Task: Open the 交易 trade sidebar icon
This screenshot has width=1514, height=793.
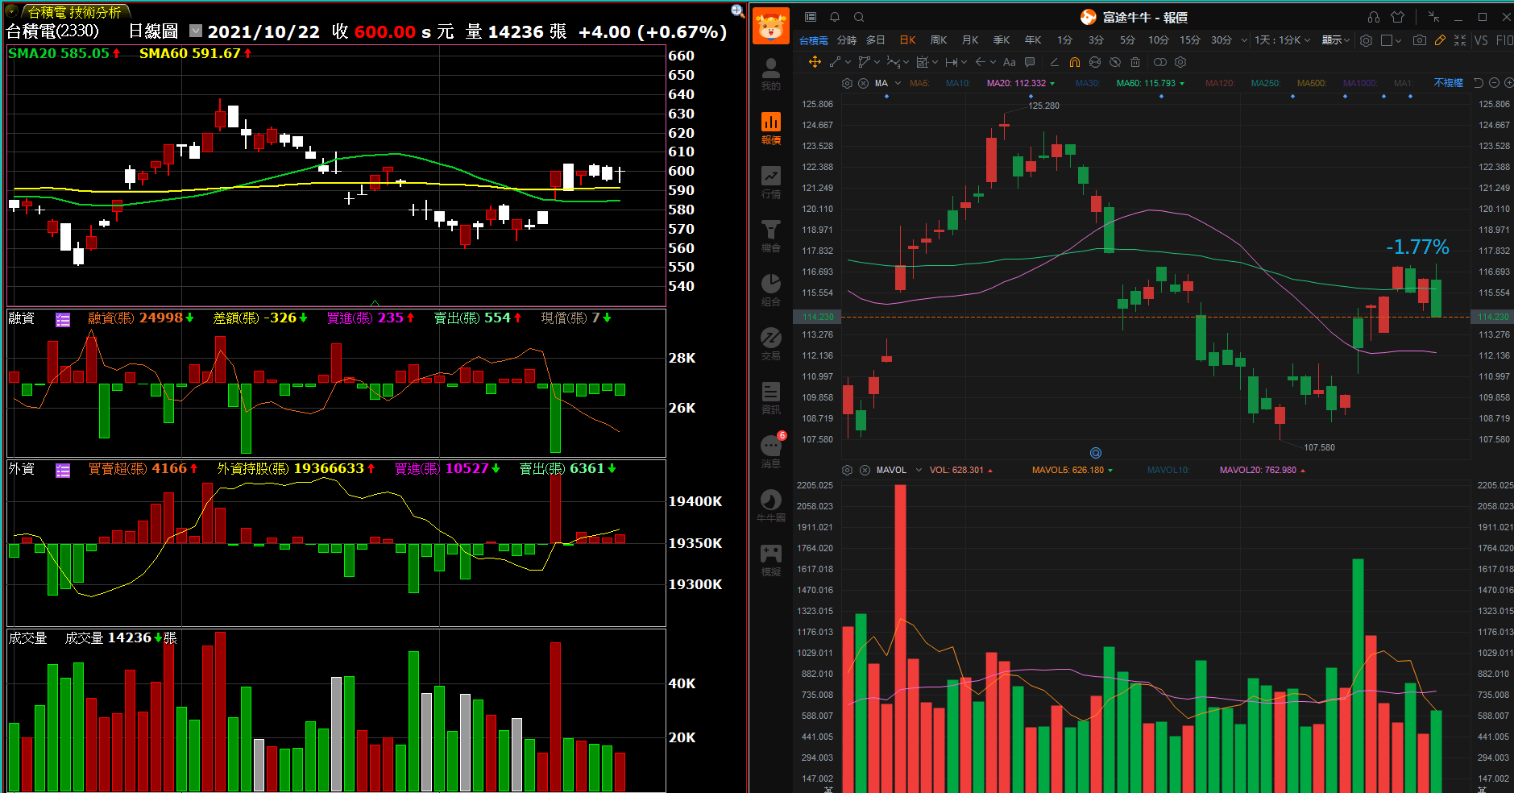Action: pos(770,344)
